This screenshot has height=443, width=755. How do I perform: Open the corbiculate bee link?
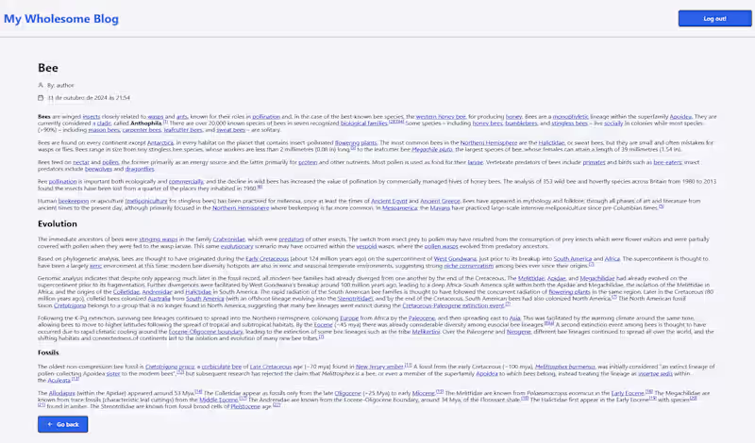[222, 367]
